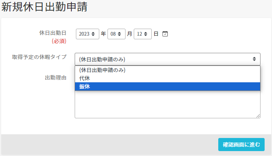The width and height of the screenshot is (272, 156).
Task: Select the highlighted 振休 option
Action: (167, 86)
